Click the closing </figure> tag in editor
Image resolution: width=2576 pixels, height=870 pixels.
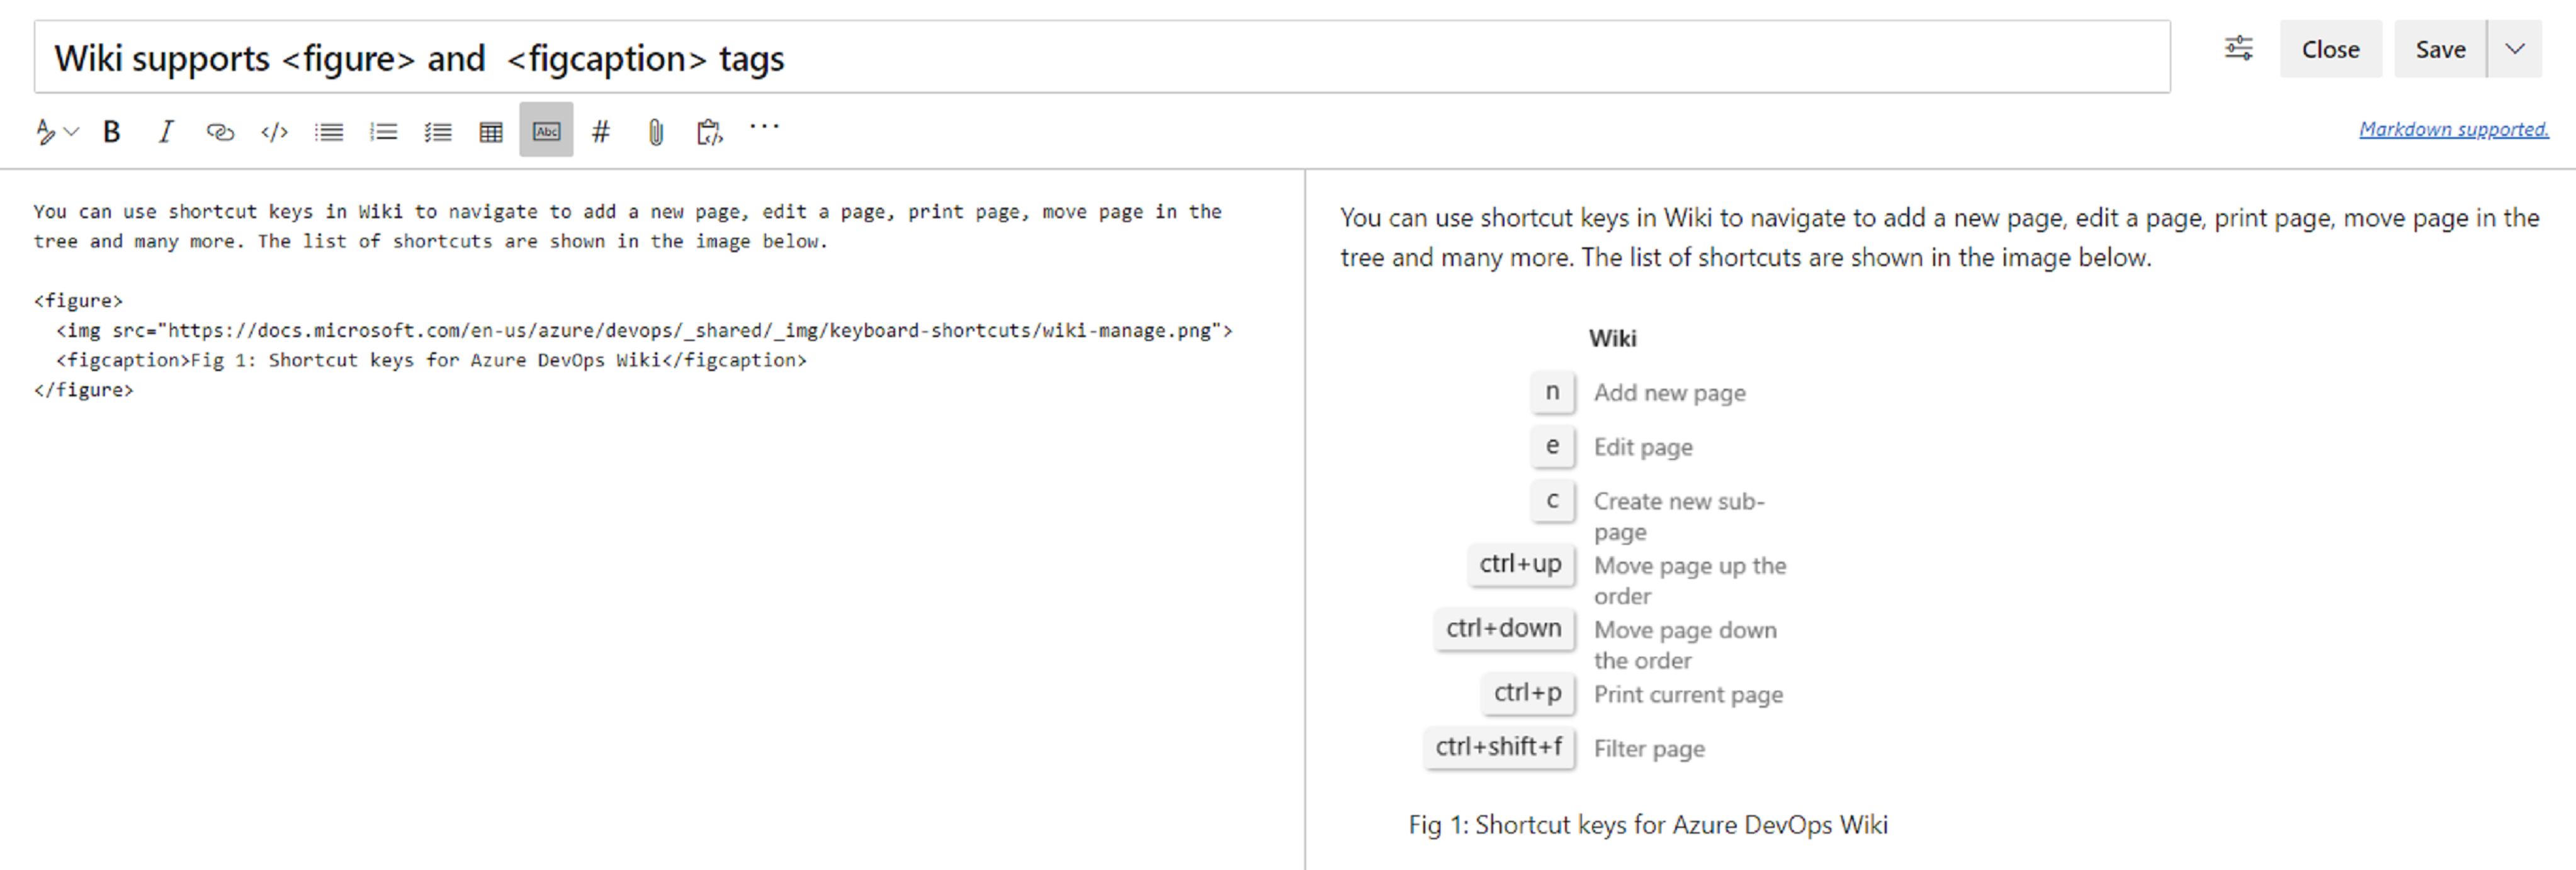[x=84, y=389]
